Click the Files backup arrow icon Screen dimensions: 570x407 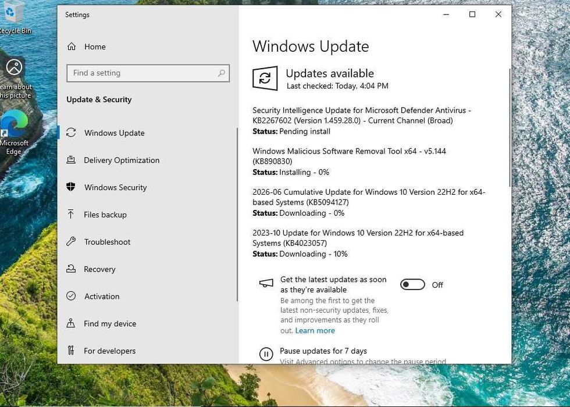click(x=71, y=215)
